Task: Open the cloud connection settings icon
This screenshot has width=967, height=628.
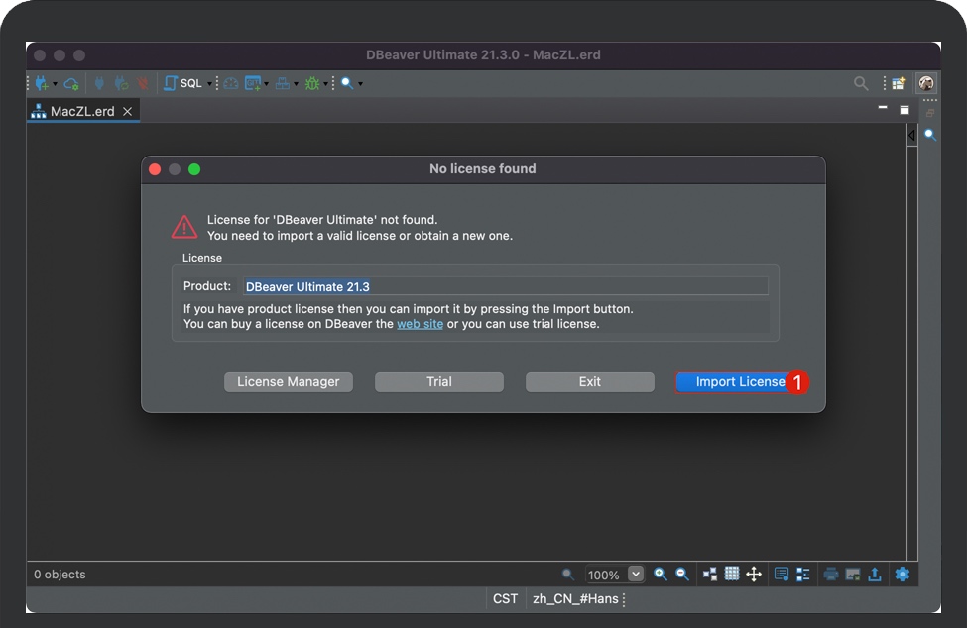Action: pyautogui.click(x=71, y=84)
